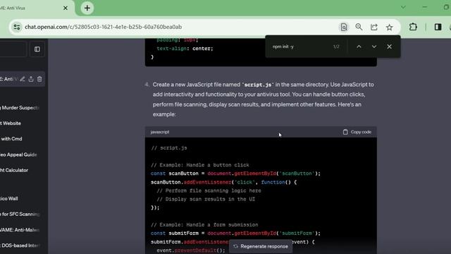
Task: Focus the chat.openai.com address bar
Action: pos(103,27)
